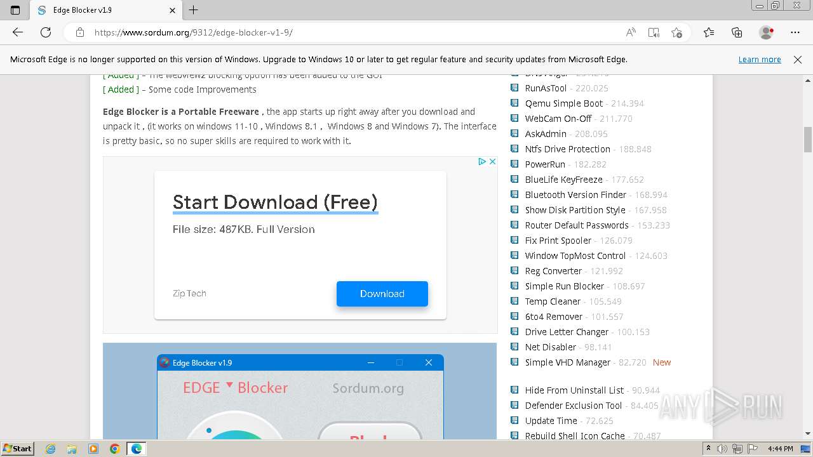This screenshot has height=457, width=813.
Task: Open Simple VHD Manager link
Action: [x=568, y=362]
